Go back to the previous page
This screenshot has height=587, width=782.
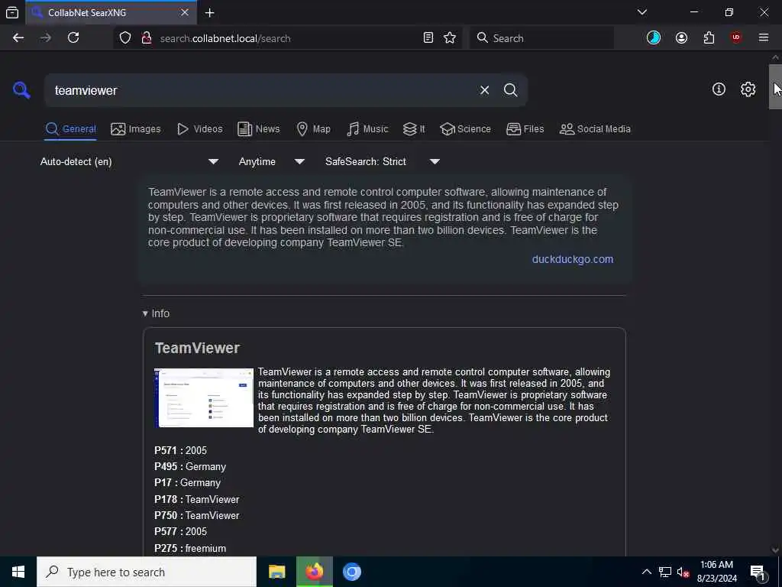point(18,38)
